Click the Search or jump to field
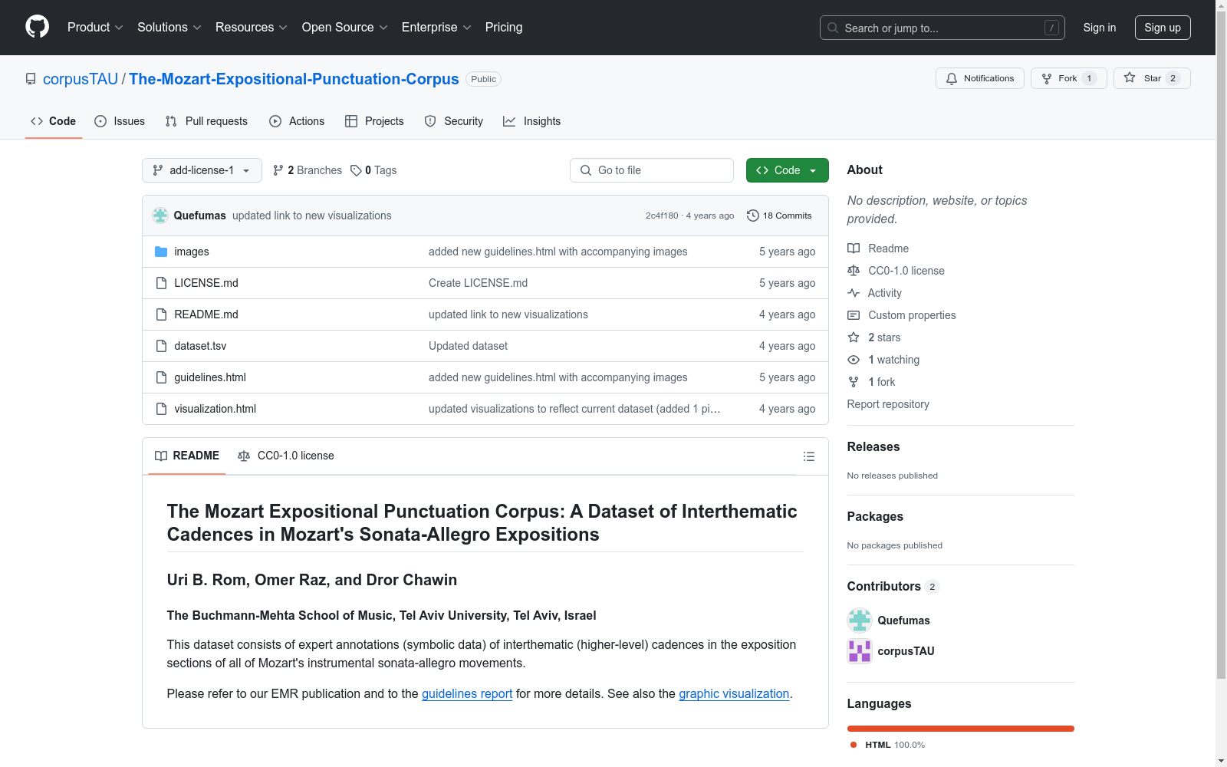Image resolution: width=1227 pixels, height=767 pixels. pos(942,28)
